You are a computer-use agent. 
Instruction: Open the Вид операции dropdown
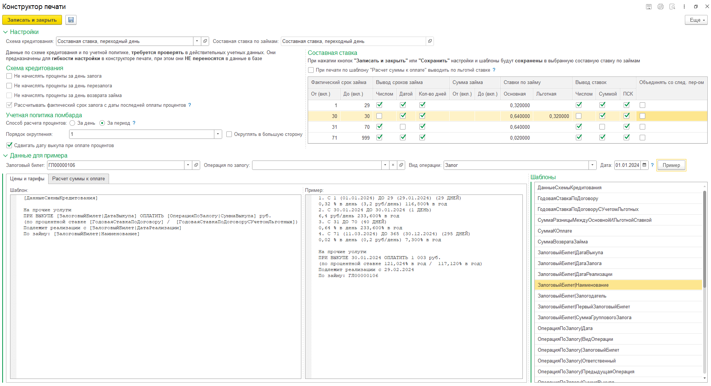point(592,165)
